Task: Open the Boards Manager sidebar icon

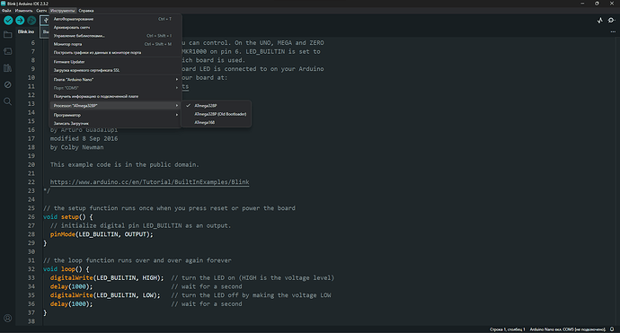Action: (7, 51)
